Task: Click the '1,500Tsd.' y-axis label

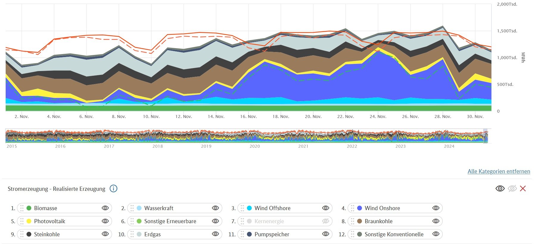Action: pyautogui.click(x=507, y=31)
